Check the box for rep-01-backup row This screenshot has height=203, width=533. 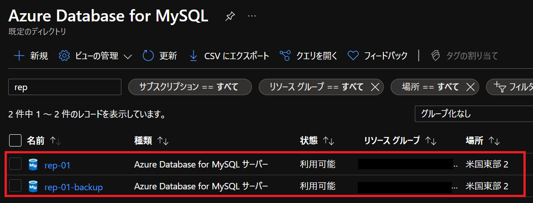(x=16, y=186)
